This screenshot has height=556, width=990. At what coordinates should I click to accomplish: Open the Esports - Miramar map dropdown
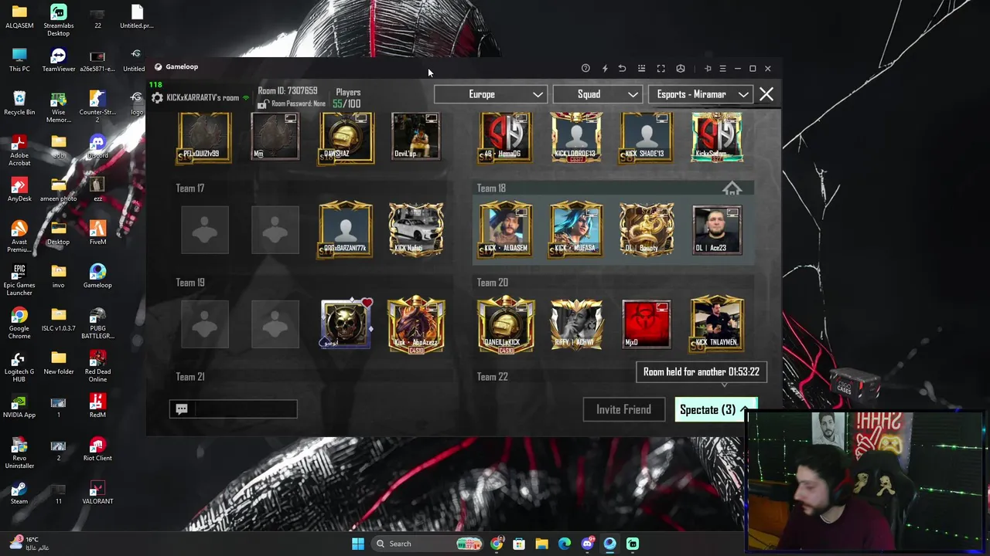point(702,94)
